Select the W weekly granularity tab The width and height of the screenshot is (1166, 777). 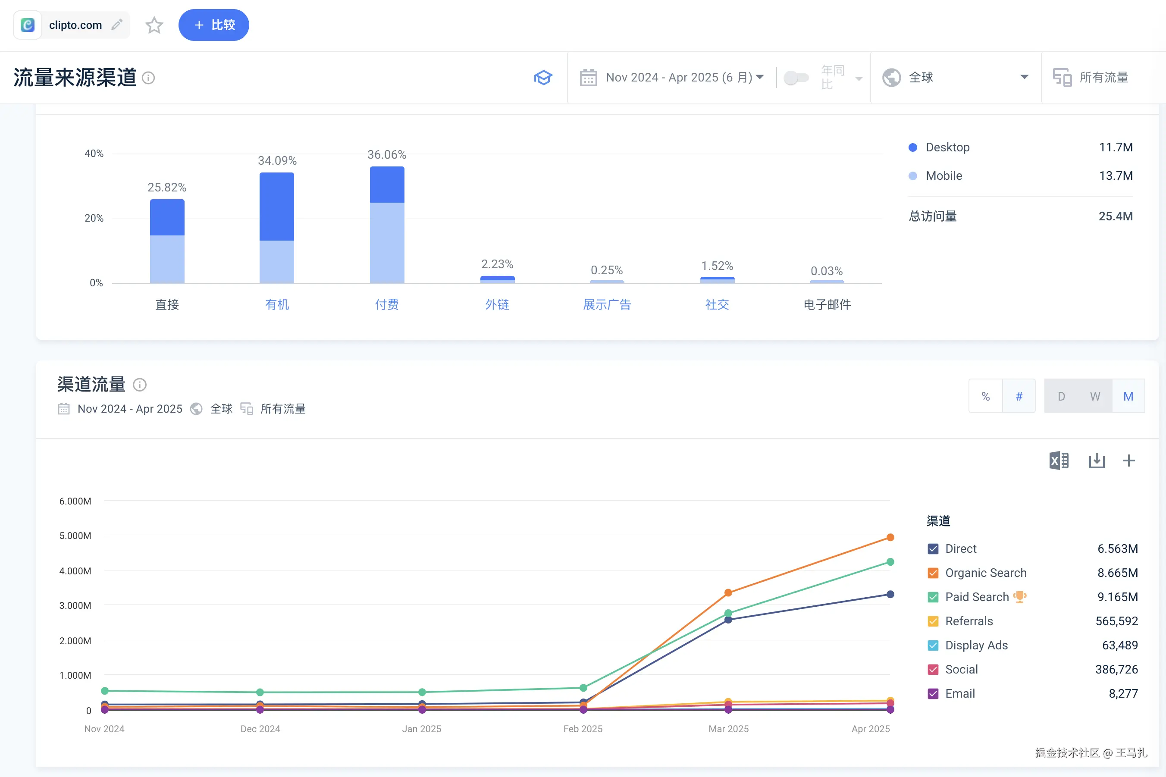click(x=1095, y=396)
